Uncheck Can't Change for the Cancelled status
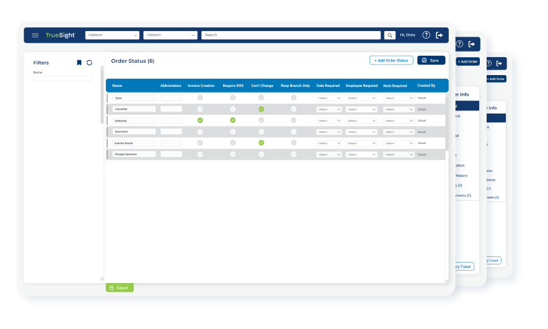This screenshot has width=548, height=329. pos(261,109)
